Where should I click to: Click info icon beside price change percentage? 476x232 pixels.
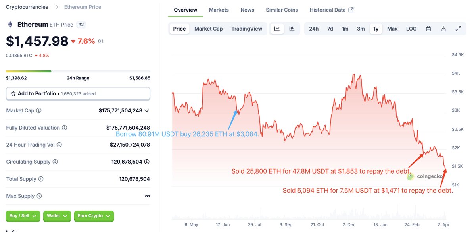point(101,41)
